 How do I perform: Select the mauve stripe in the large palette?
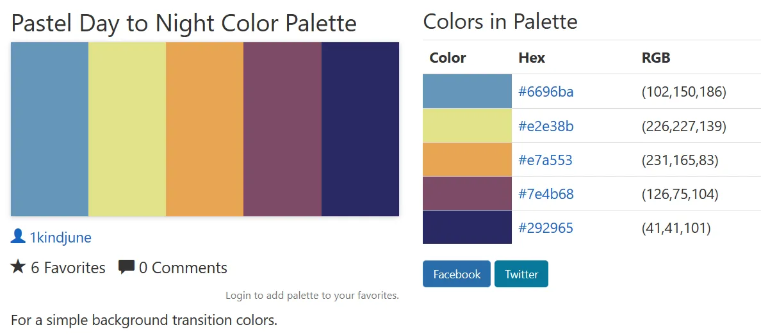click(282, 129)
